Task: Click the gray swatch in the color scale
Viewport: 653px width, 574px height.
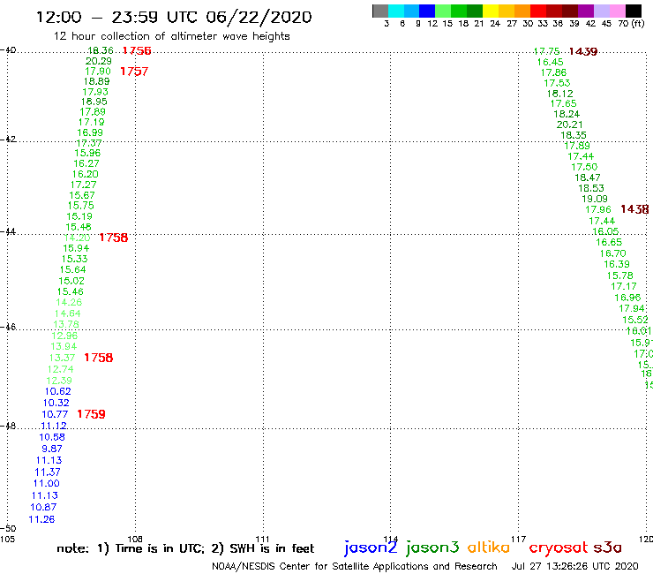Action: coord(380,11)
